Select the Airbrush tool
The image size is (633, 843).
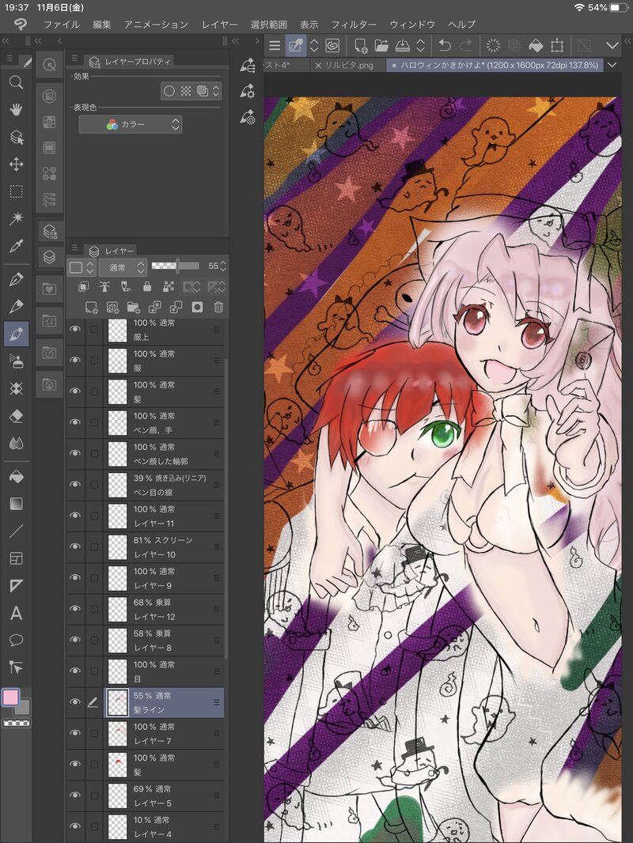(x=16, y=361)
